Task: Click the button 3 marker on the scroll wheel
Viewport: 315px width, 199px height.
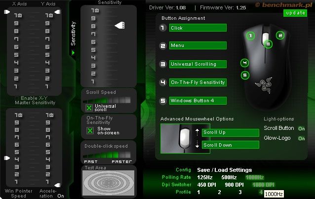Action: pyautogui.click(x=268, y=44)
